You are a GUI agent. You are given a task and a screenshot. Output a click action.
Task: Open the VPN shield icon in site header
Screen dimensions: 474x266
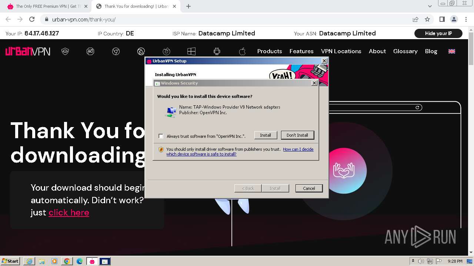65,51
